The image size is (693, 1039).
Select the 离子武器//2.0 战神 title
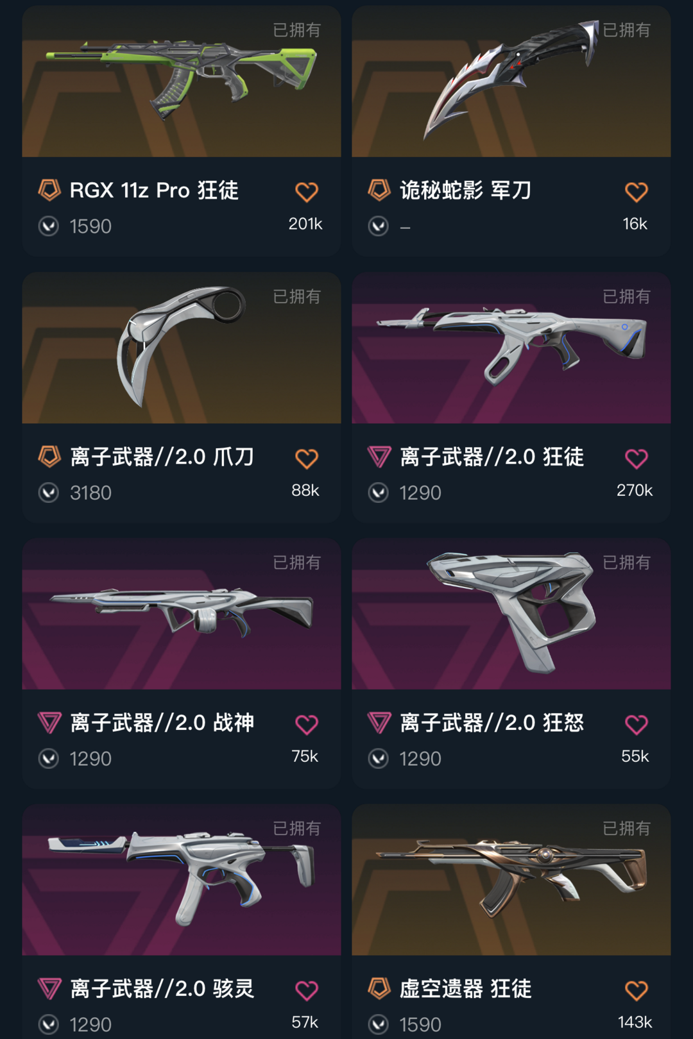point(162,723)
